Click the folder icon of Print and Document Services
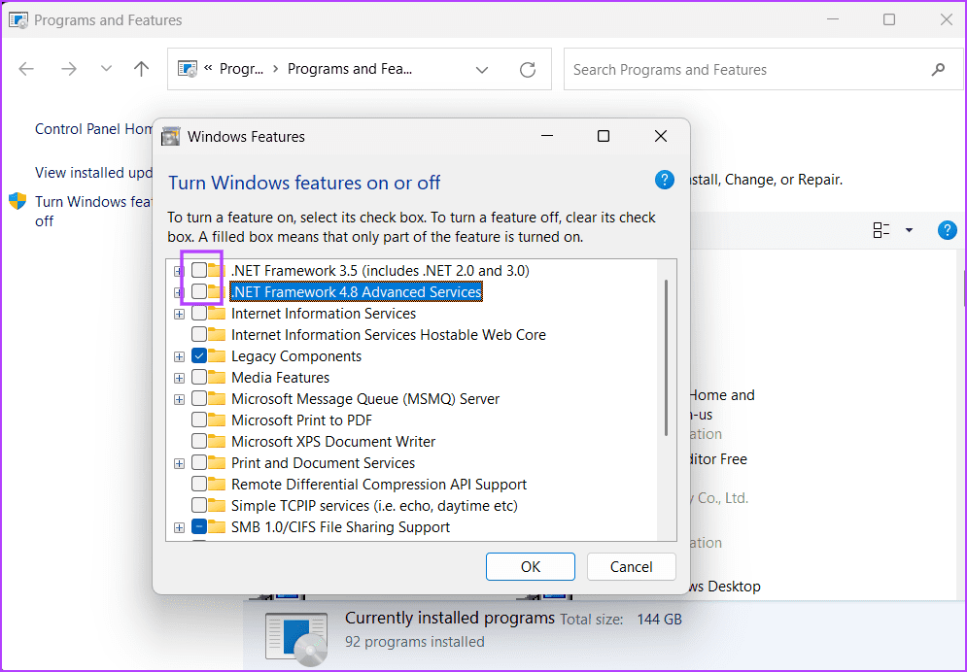The height and width of the screenshot is (672, 967). click(217, 462)
